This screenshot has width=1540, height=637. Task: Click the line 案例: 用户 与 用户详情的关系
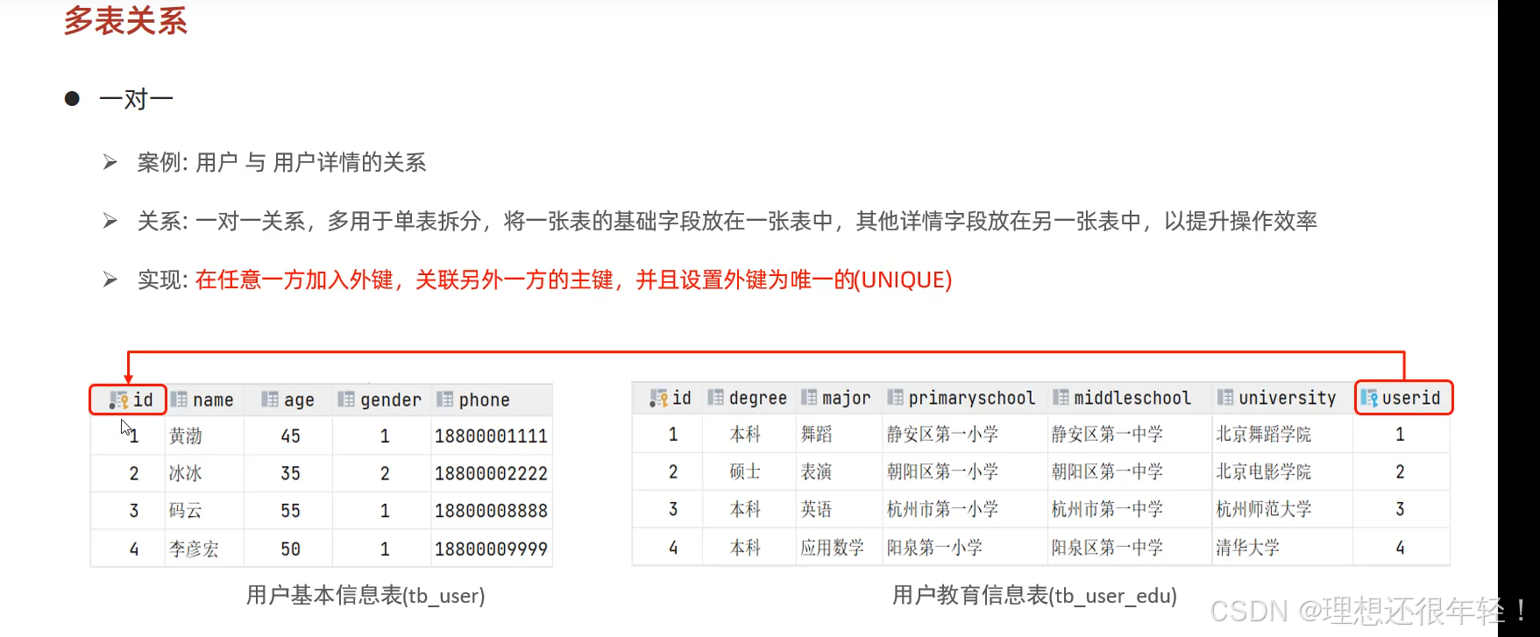pyautogui.click(x=281, y=163)
